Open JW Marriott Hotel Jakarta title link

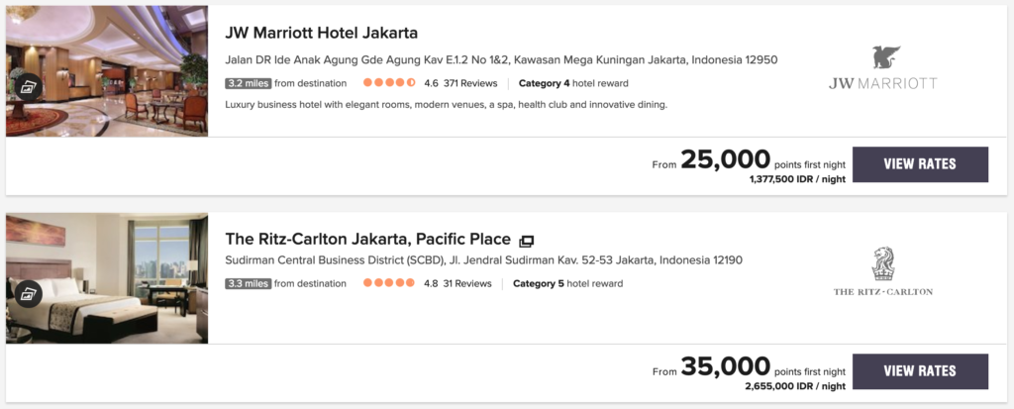pos(322,33)
